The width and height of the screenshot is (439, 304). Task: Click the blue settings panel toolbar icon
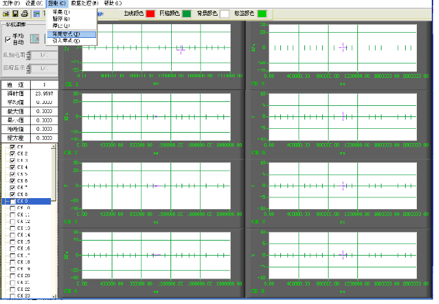point(37,14)
